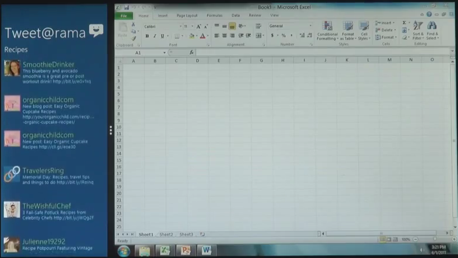This screenshot has width=458, height=258.
Task: Click the Increase Indent icon
Action: (x=248, y=35)
